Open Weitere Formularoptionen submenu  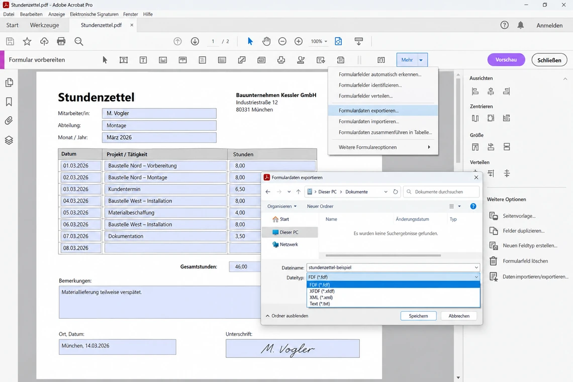(383, 147)
